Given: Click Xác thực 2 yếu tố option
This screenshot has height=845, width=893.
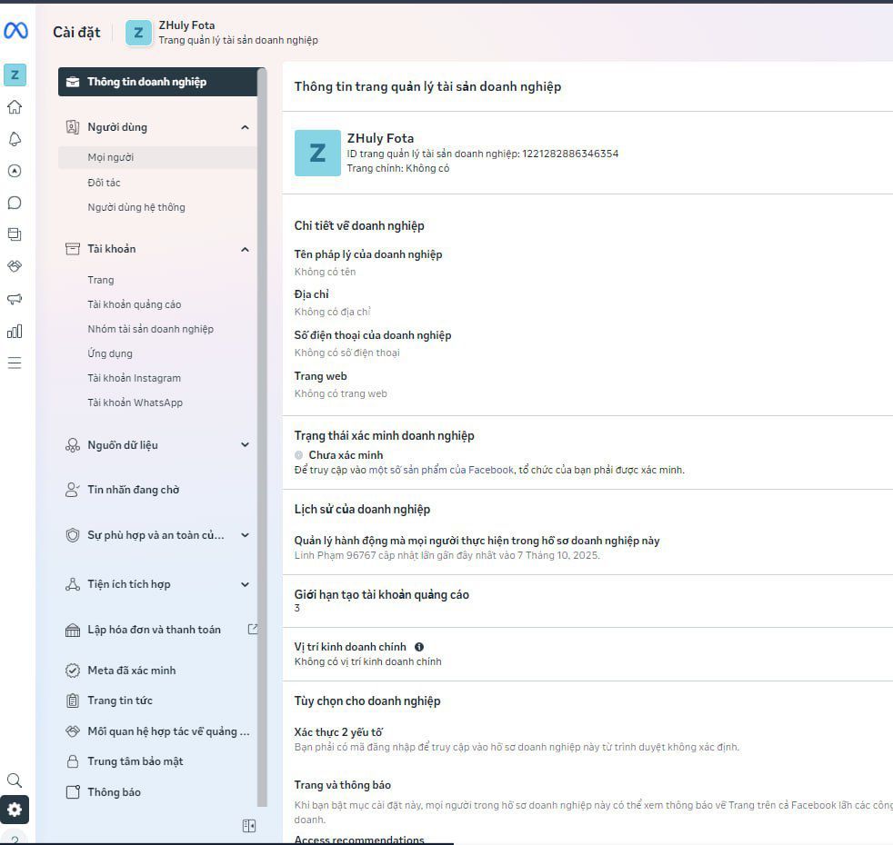Looking at the screenshot, I should pos(338,732).
